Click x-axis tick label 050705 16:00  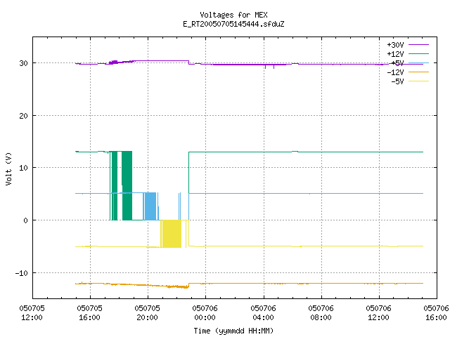[89, 313]
